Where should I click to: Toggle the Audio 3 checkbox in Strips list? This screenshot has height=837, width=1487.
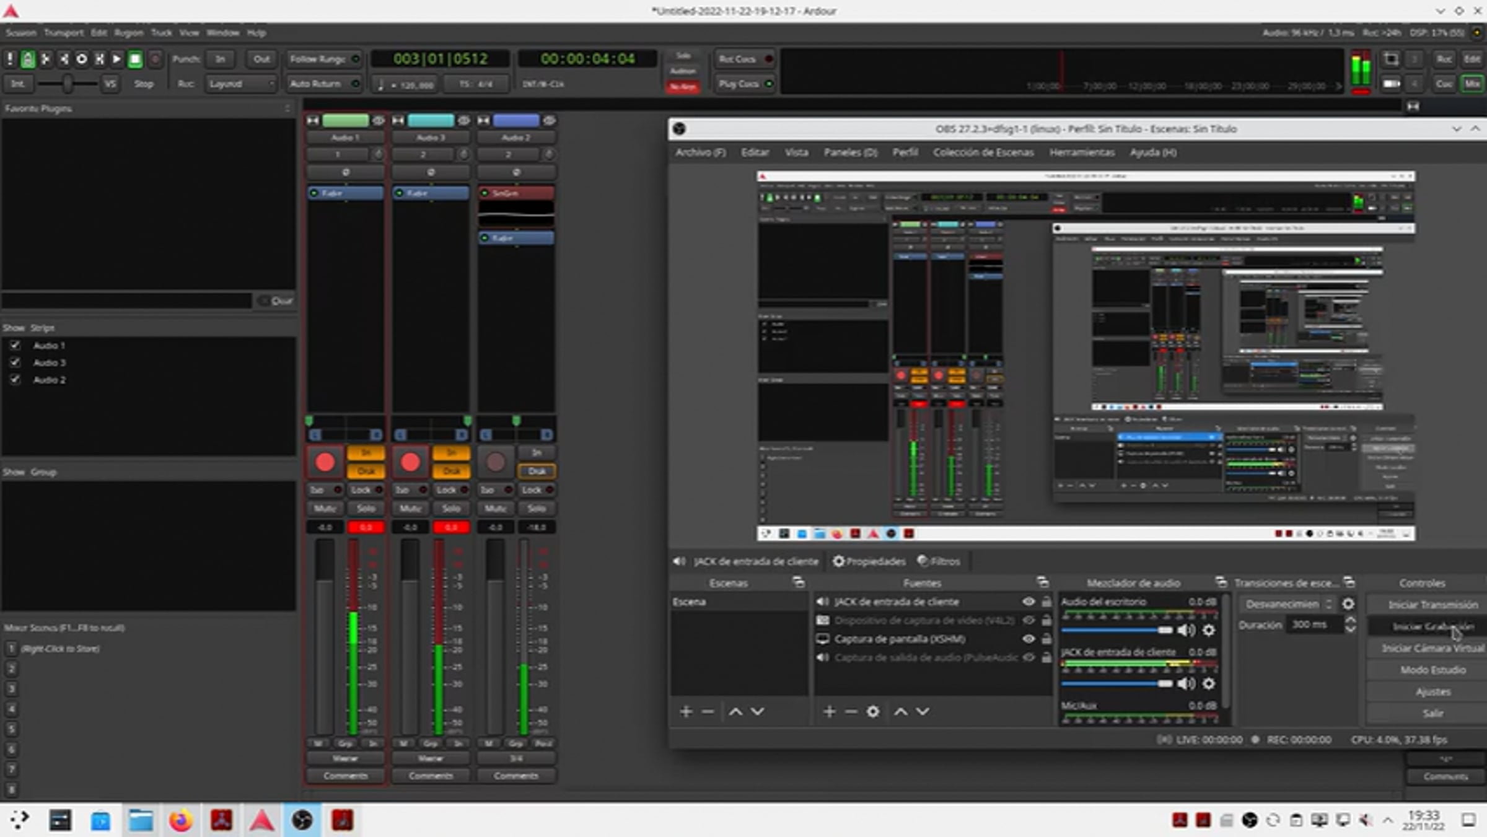click(x=15, y=362)
